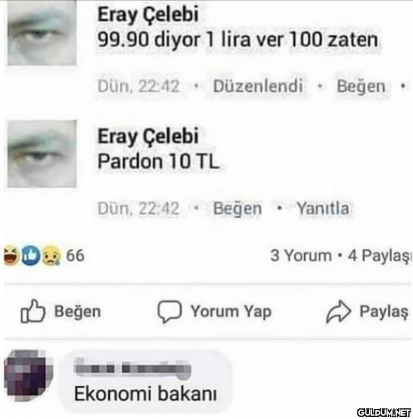Like the Pardon 10 TL comment
Viewport: 413px width, 419px height.
pyautogui.click(x=237, y=208)
